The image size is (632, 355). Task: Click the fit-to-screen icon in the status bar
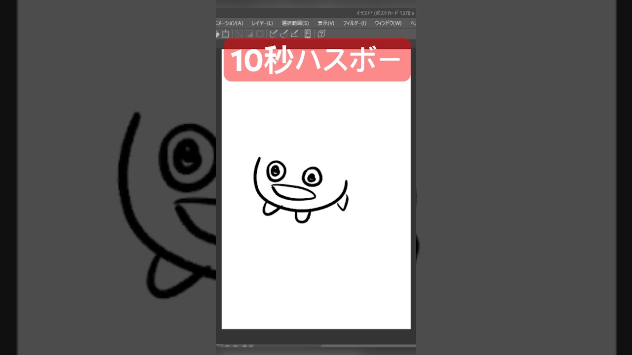point(244,347)
